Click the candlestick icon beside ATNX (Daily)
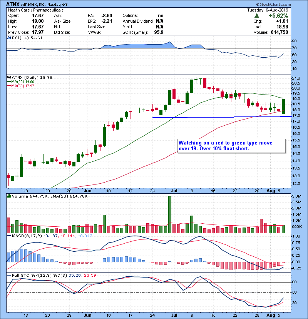The image size is (308, 319). tap(9, 78)
